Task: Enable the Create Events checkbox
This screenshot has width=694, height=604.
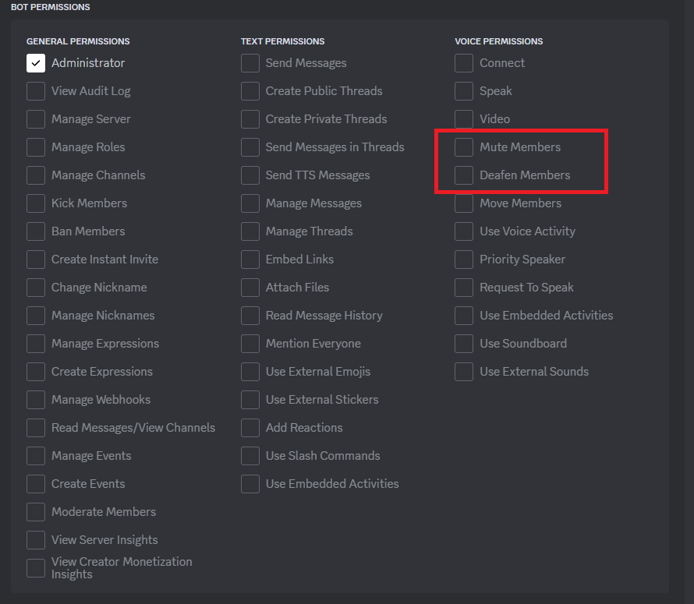Action: pos(36,484)
